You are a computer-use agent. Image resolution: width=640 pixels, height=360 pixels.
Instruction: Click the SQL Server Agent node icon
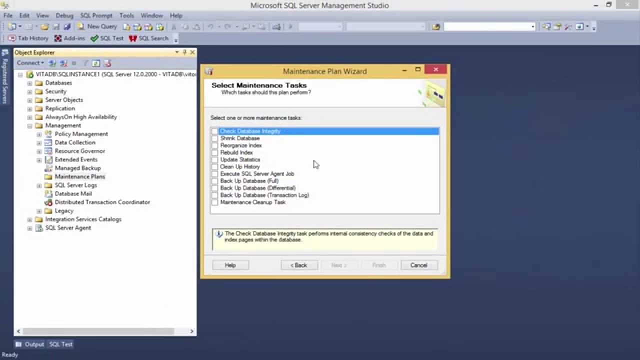39,228
